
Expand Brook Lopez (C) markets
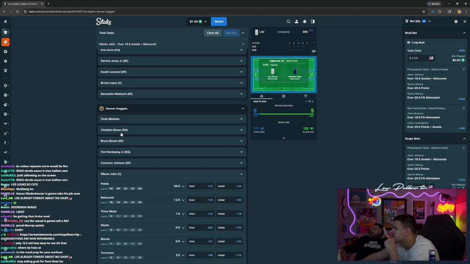172,83
